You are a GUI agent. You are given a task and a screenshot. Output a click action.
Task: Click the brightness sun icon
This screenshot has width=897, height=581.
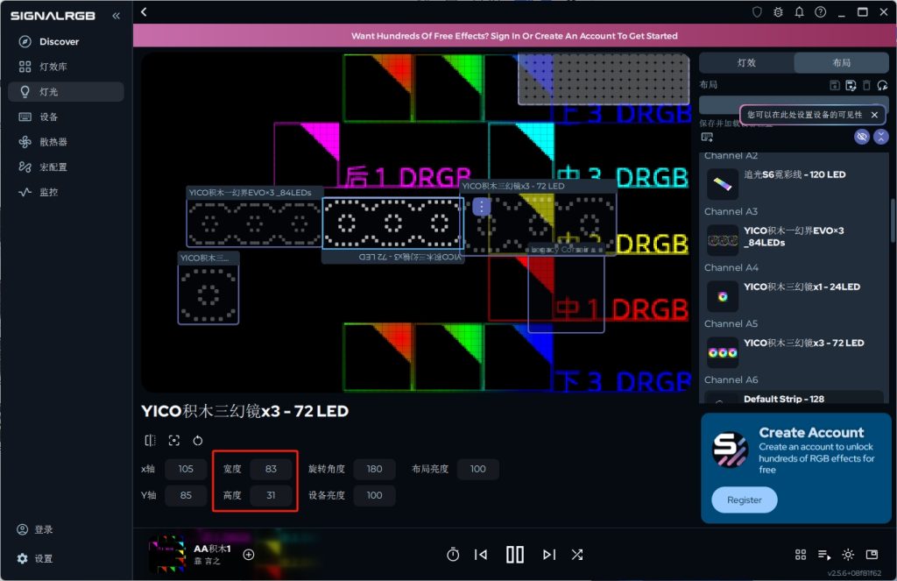[x=848, y=554]
